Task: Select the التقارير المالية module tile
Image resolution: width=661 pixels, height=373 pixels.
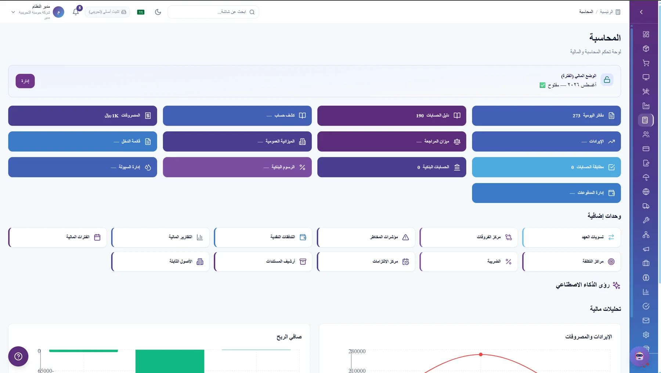Action: click(x=160, y=237)
